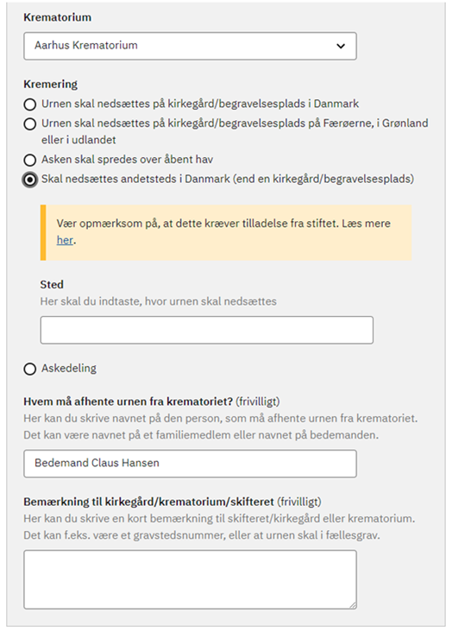Click the Askedeling label text
This screenshot has height=632, width=452.
coord(69,369)
